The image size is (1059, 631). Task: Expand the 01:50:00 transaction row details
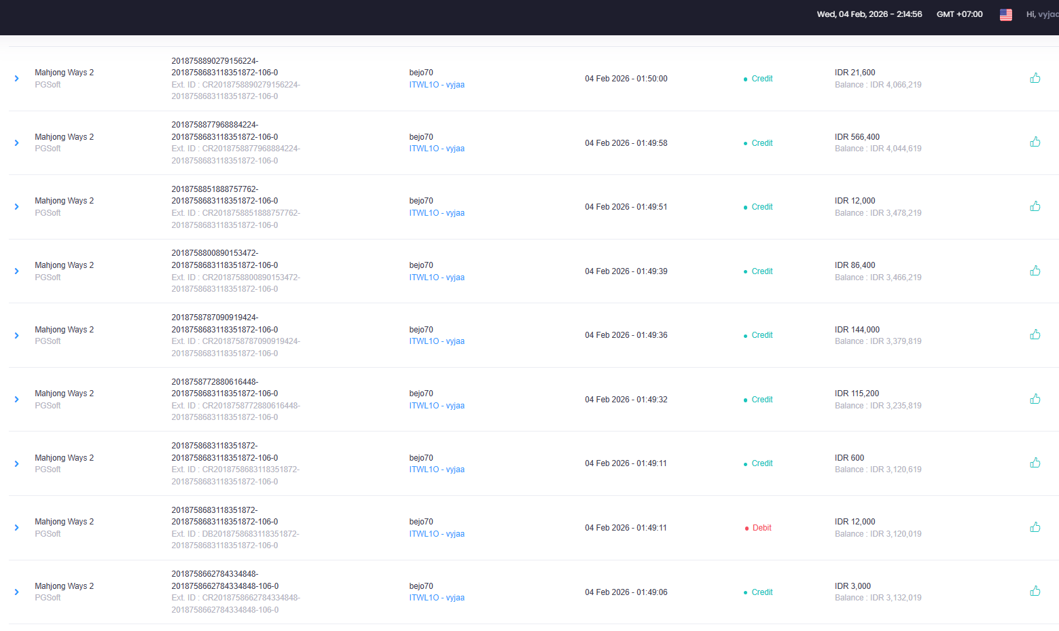[x=17, y=79]
